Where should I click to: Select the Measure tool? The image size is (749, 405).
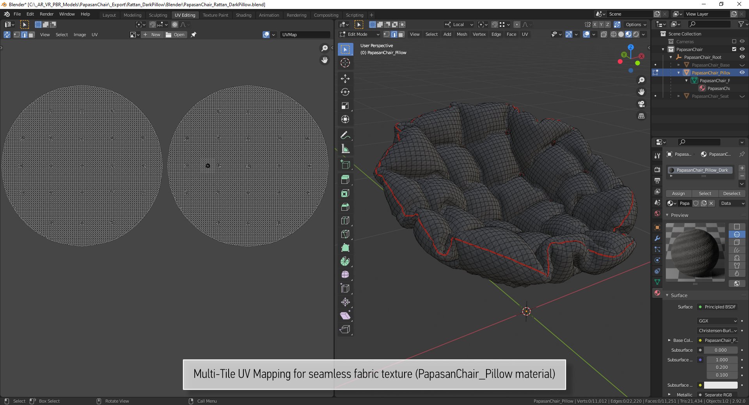click(x=345, y=149)
